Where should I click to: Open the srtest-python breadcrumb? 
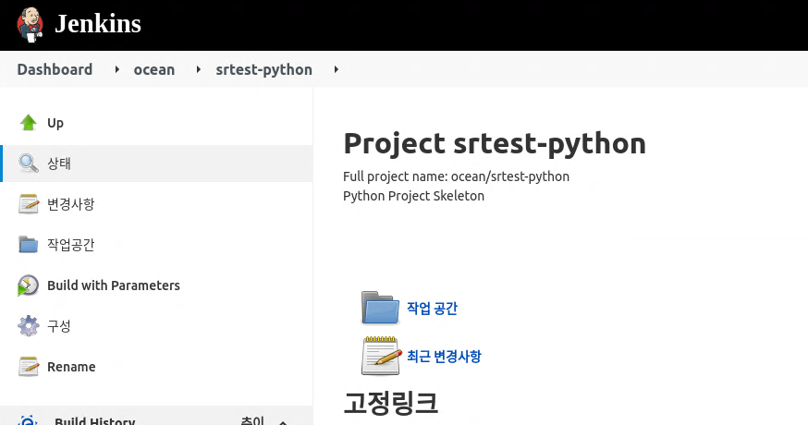pyautogui.click(x=263, y=70)
